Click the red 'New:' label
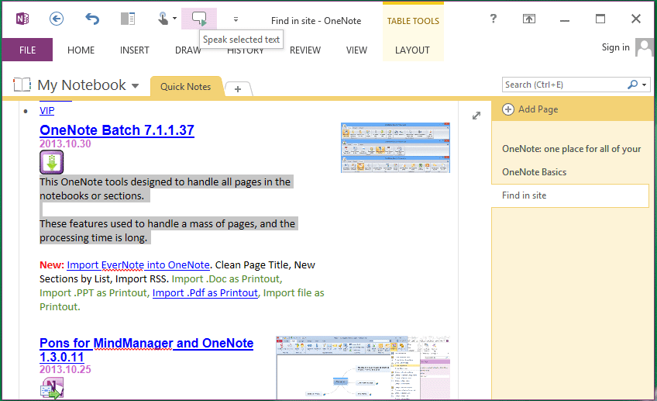 pyautogui.click(x=52, y=265)
